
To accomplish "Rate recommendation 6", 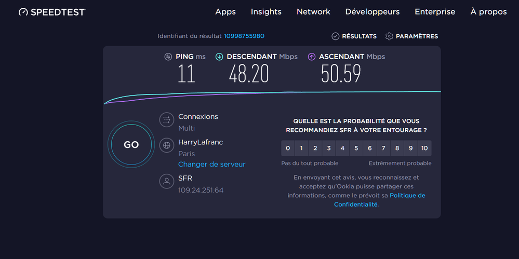I will (370, 148).
